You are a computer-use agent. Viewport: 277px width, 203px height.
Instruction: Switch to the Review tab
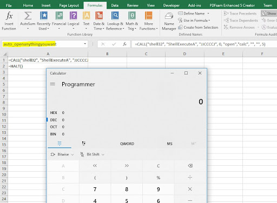pos(133,5)
